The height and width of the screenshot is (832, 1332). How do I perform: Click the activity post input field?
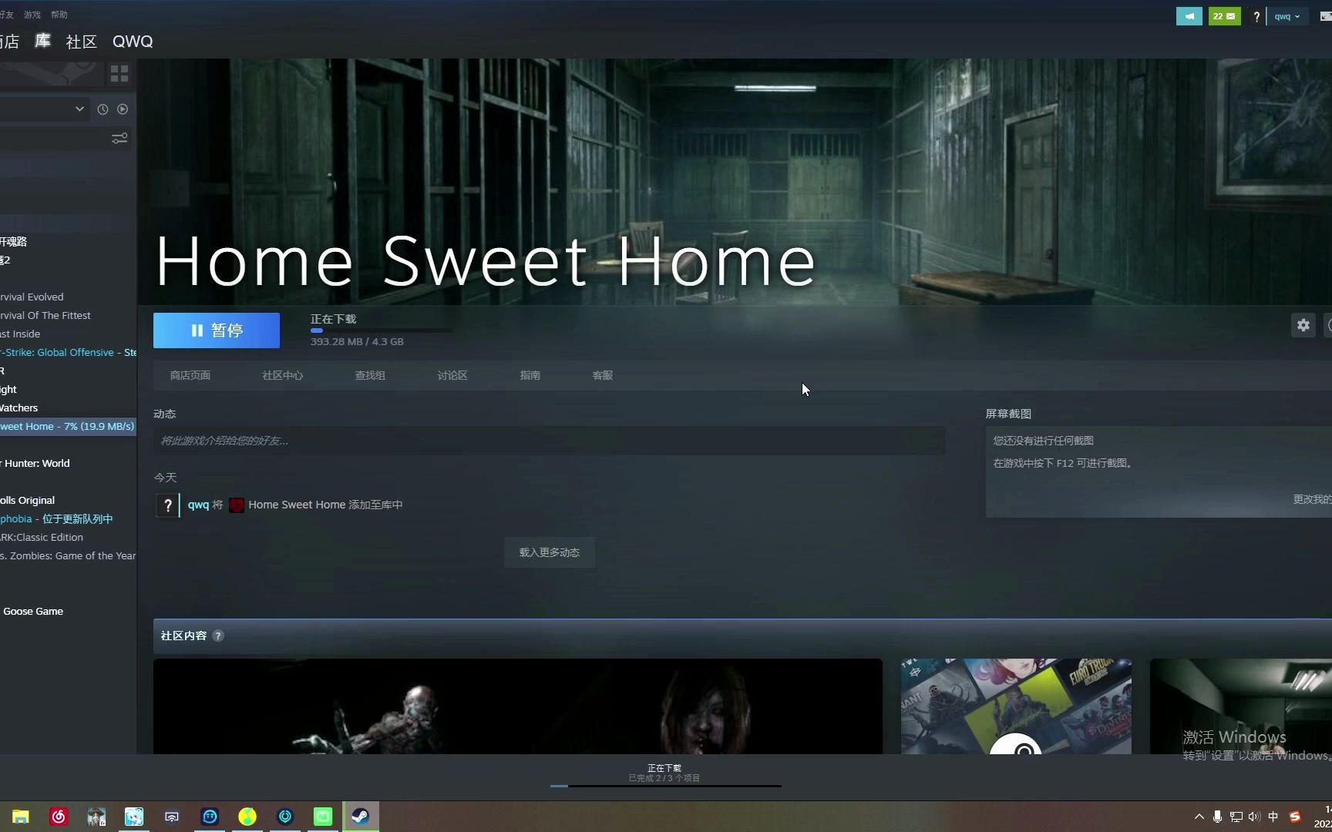click(549, 441)
